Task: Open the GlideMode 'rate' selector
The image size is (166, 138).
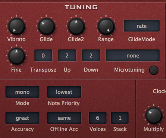Action: (x=142, y=26)
